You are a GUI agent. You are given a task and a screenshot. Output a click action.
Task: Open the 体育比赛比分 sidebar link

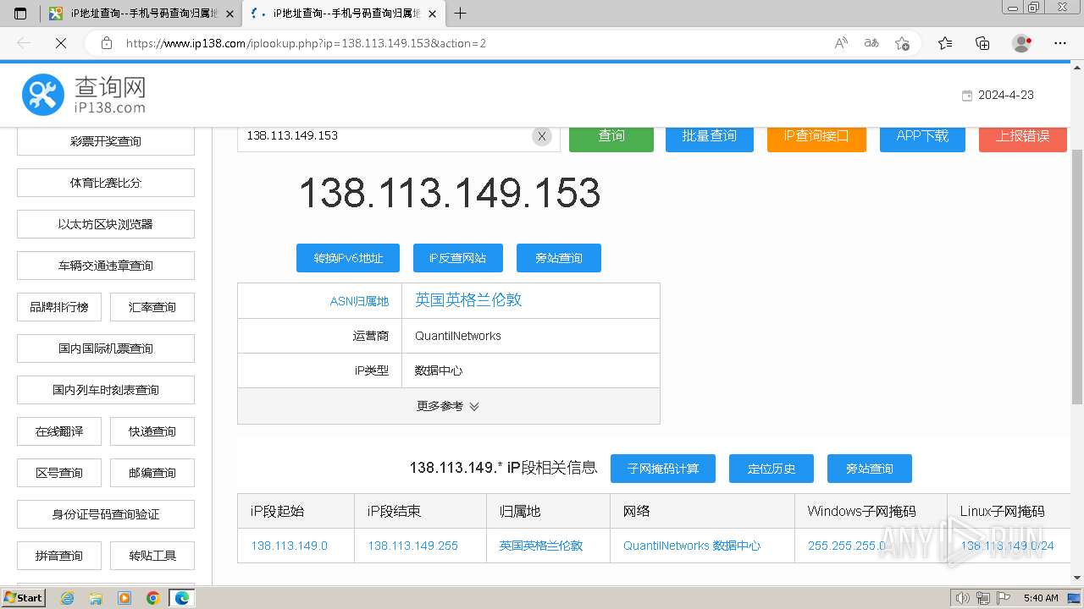[x=106, y=183]
